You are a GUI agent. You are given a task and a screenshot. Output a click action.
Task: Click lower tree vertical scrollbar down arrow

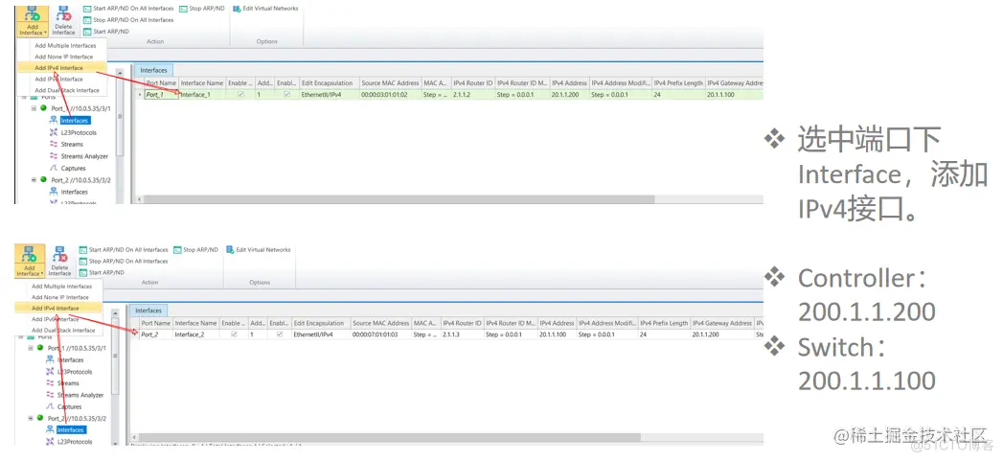[115, 443]
